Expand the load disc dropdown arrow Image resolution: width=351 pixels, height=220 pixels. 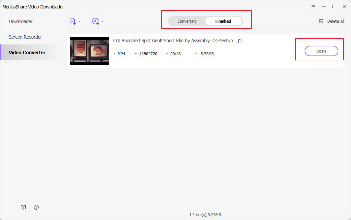(103, 21)
